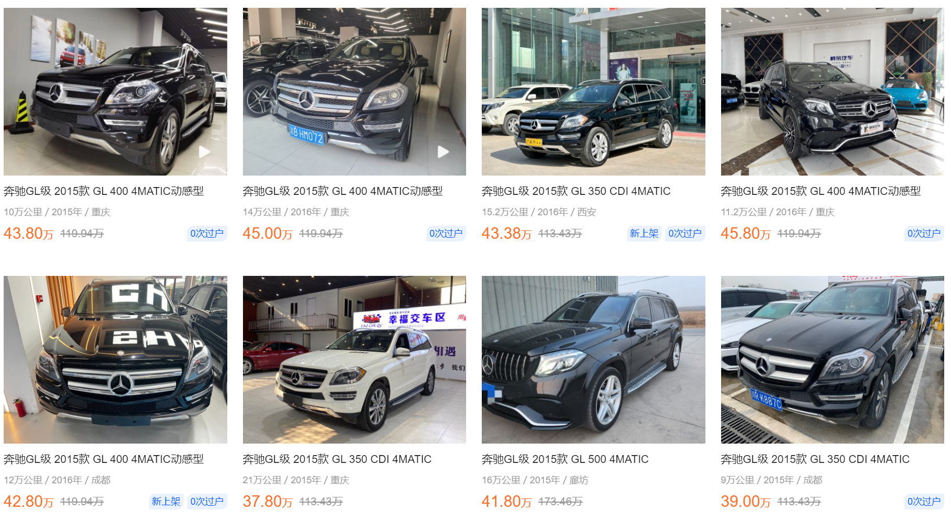Viewport: 951px width, 523px height.
Task: Open title link of 45.00万 GL 400 listing
Action: tap(343, 191)
